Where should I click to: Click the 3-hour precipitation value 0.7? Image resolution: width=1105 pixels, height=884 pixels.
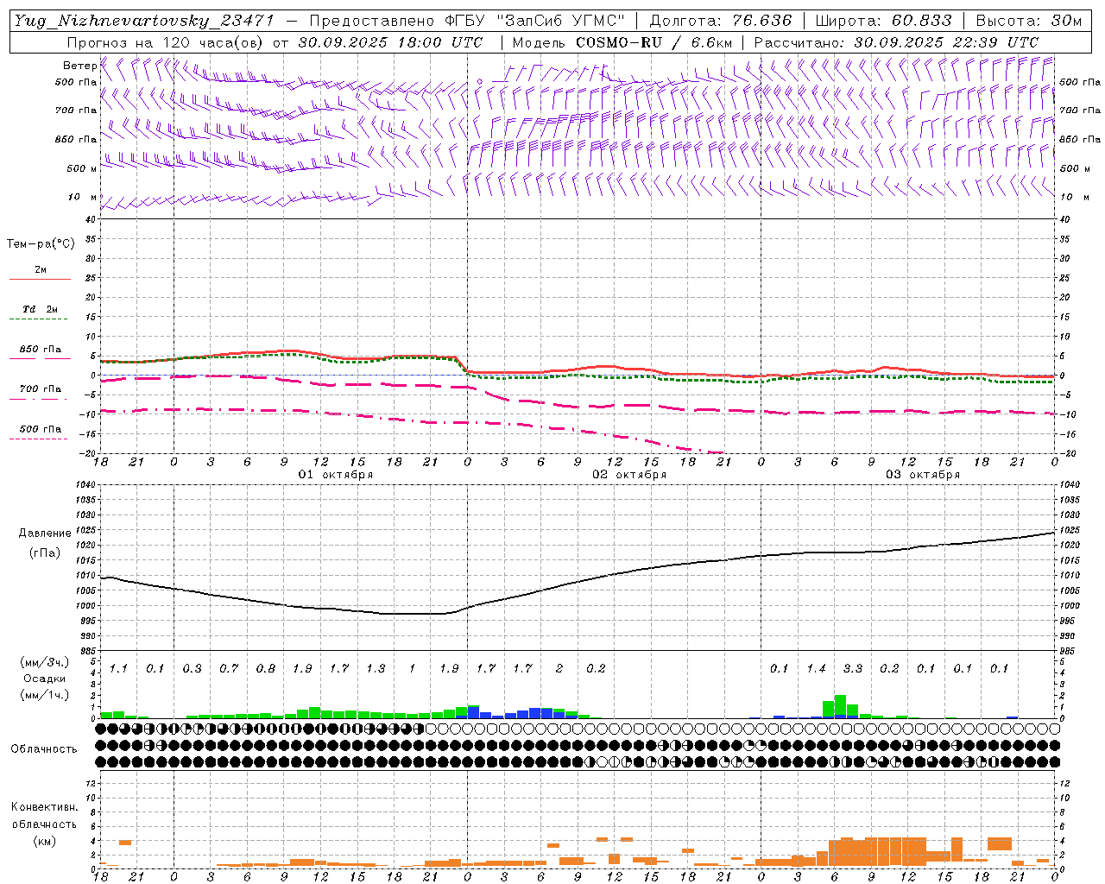coord(229,669)
